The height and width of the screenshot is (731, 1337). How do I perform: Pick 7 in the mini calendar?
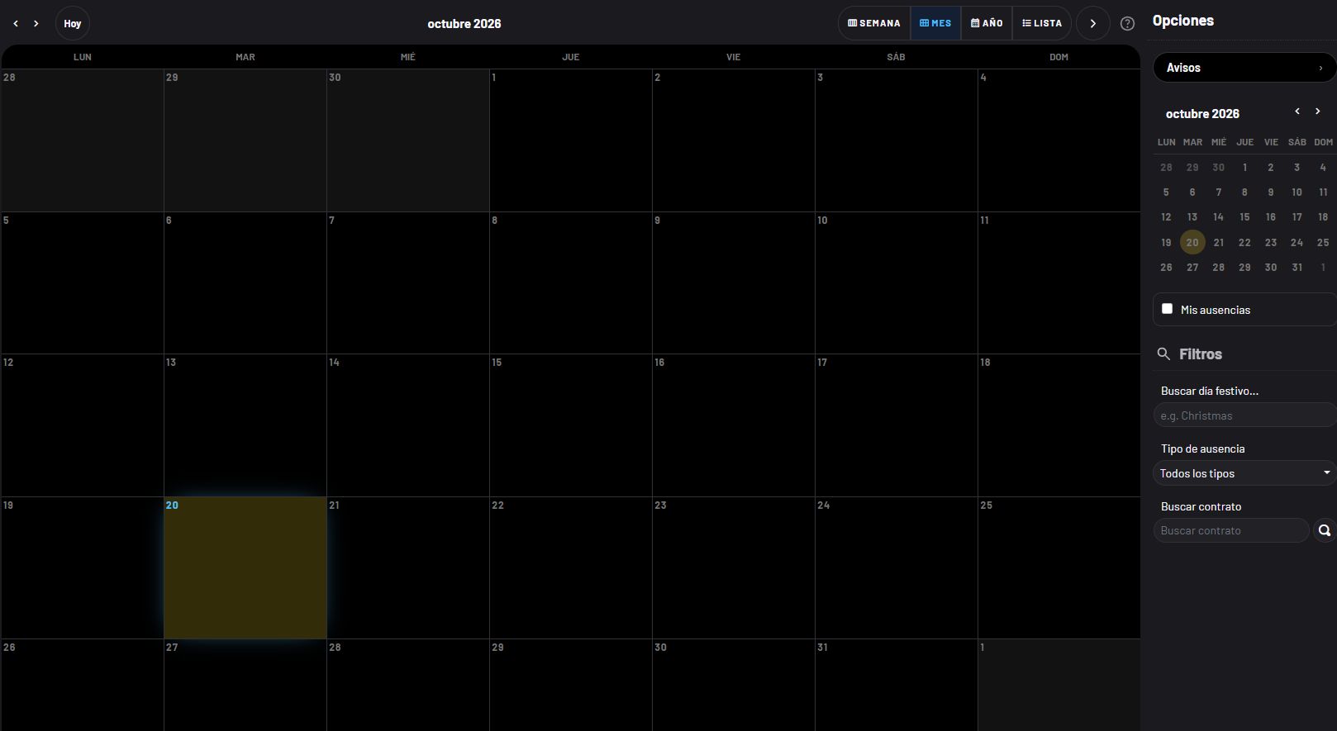[1219, 192]
